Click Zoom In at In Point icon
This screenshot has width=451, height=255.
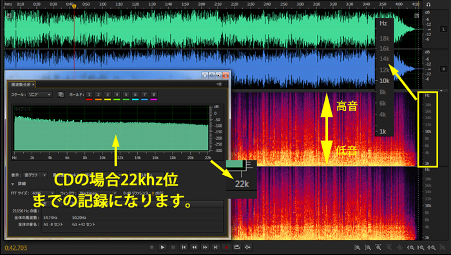pos(410,247)
